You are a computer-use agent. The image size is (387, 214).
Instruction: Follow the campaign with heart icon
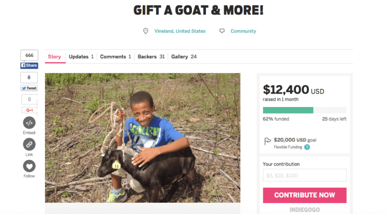[29, 166]
